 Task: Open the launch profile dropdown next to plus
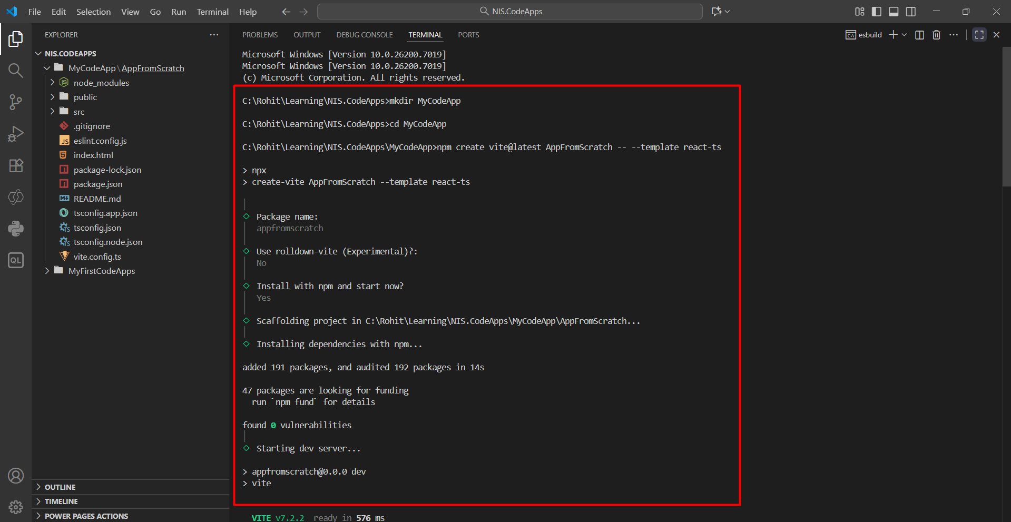point(905,35)
